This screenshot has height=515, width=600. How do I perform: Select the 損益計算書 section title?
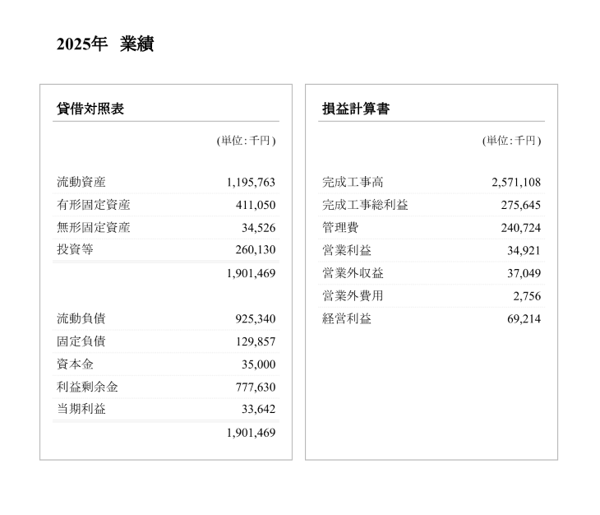point(356,109)
